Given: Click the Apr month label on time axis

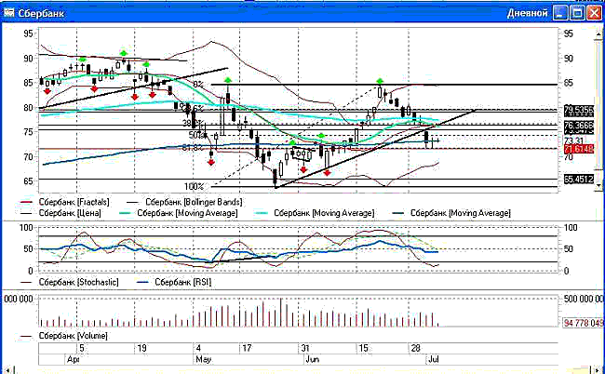Looking at the screenshot, I should (x=73, y=359).
